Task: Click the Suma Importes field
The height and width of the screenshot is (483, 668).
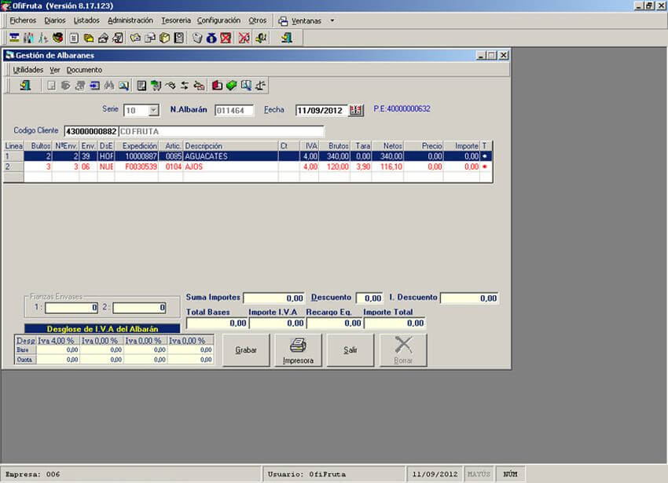Action: (273, 298)
